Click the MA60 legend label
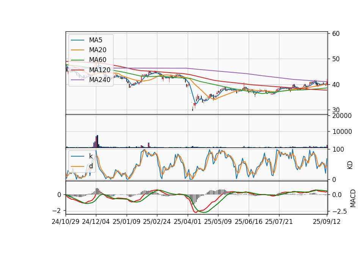This screenshot has width=364, height=261. pos(97,60)
